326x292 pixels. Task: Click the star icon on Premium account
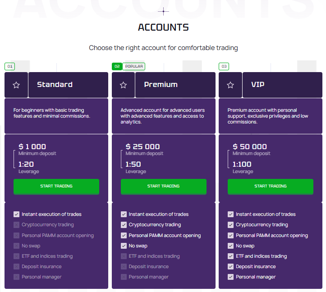point(123,85)
